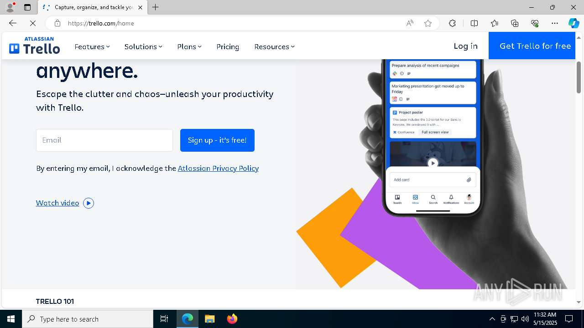The image size is (584, 328).
Task: Click the scrollbar down arrow
Action: [x=579, y=302]
